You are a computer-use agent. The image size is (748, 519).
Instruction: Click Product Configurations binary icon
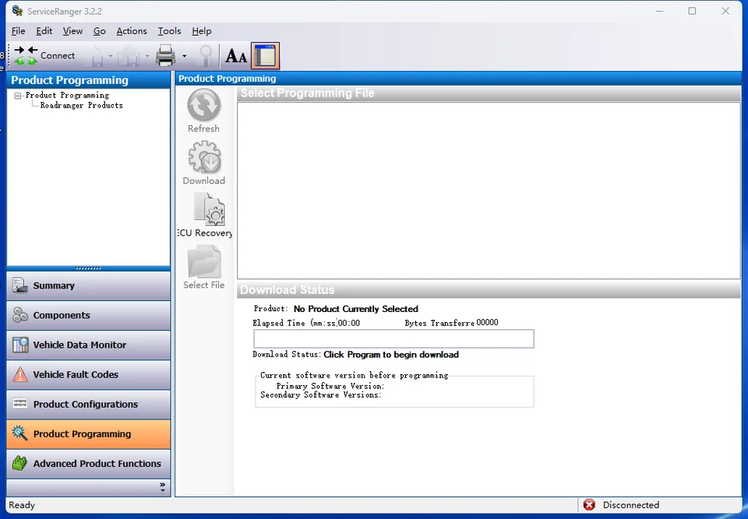click(x=20, y=404)
